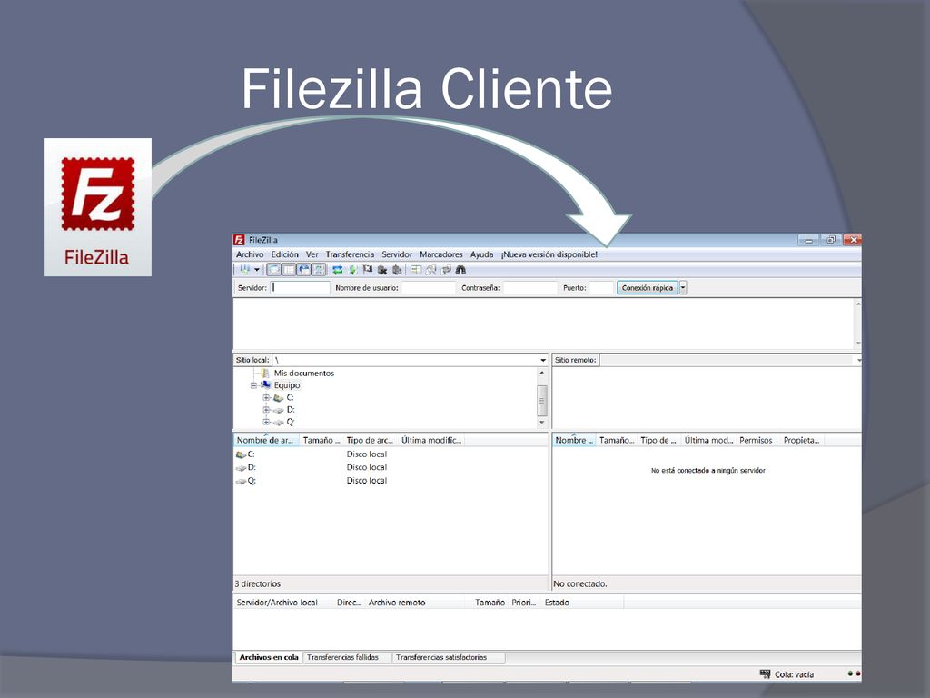Click the activity indicator LEDs
Screen dimensions: 930x698
[854, 673]
